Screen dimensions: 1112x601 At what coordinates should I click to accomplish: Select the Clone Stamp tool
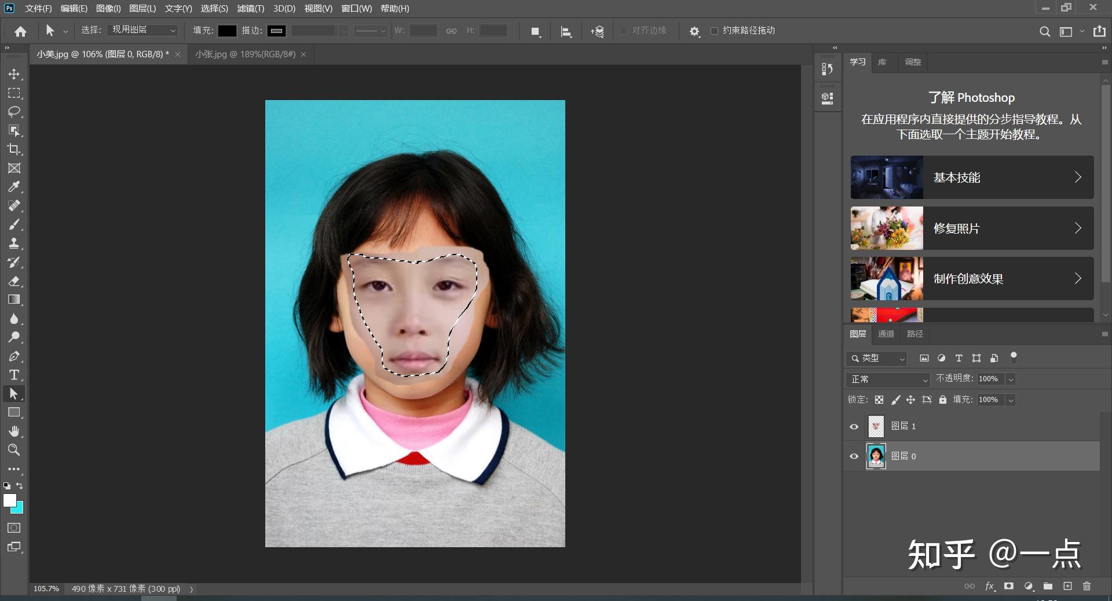click(14, 243)
